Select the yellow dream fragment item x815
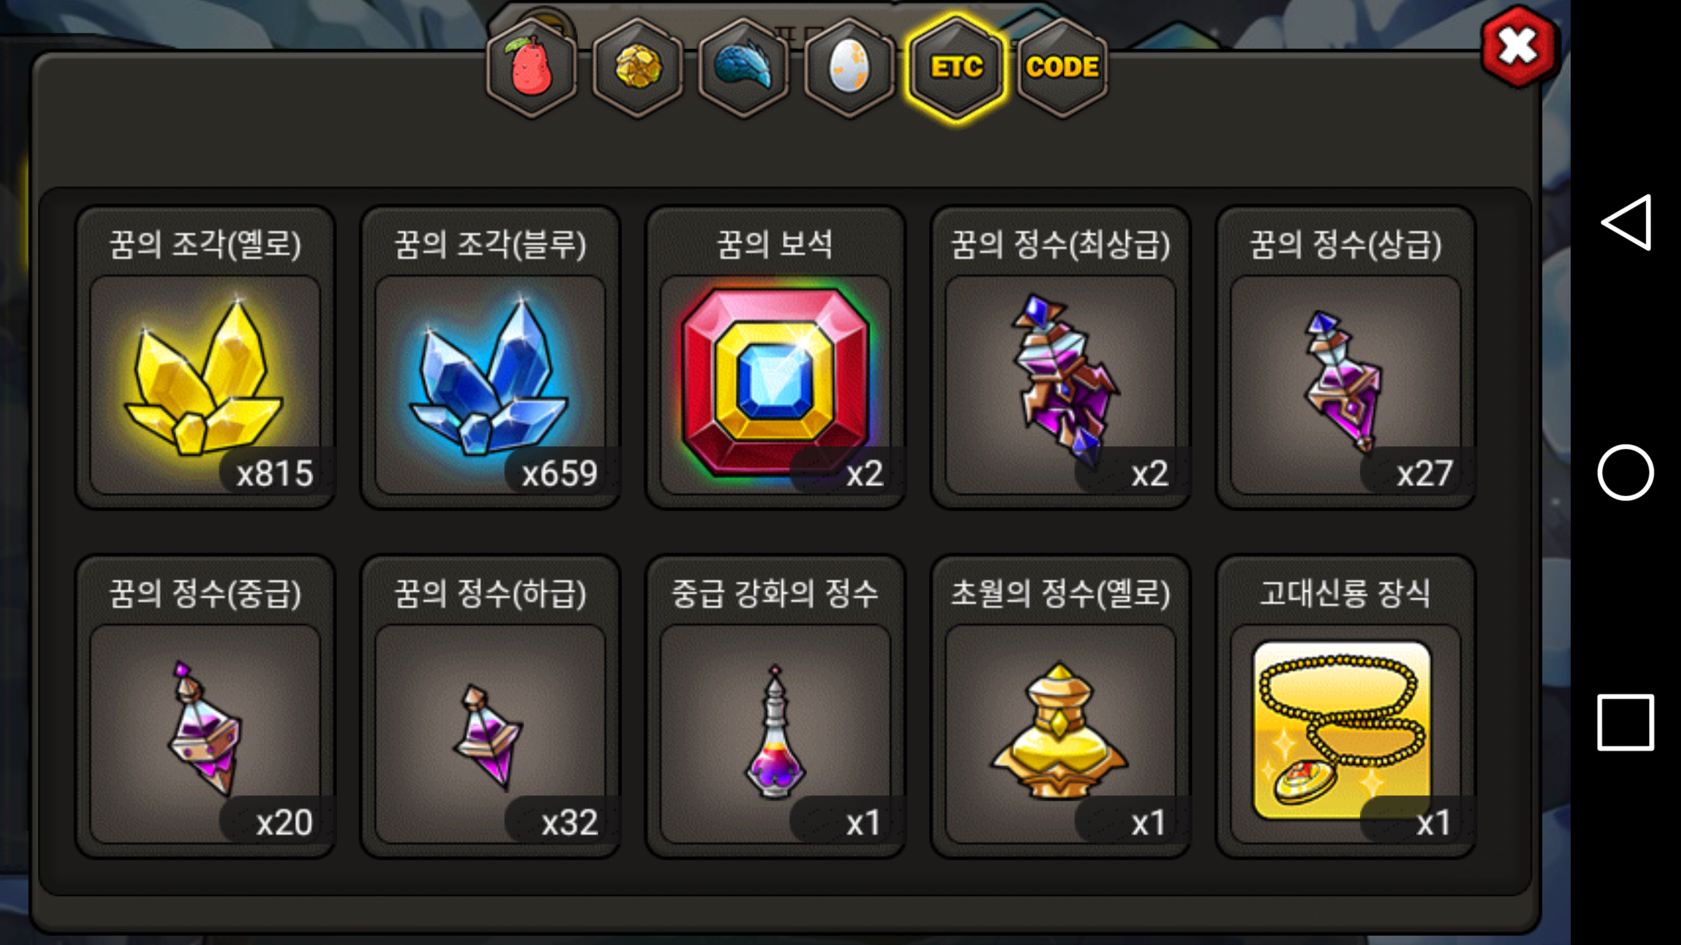The width and height of the screenshot is (1681, 945). 206,358
